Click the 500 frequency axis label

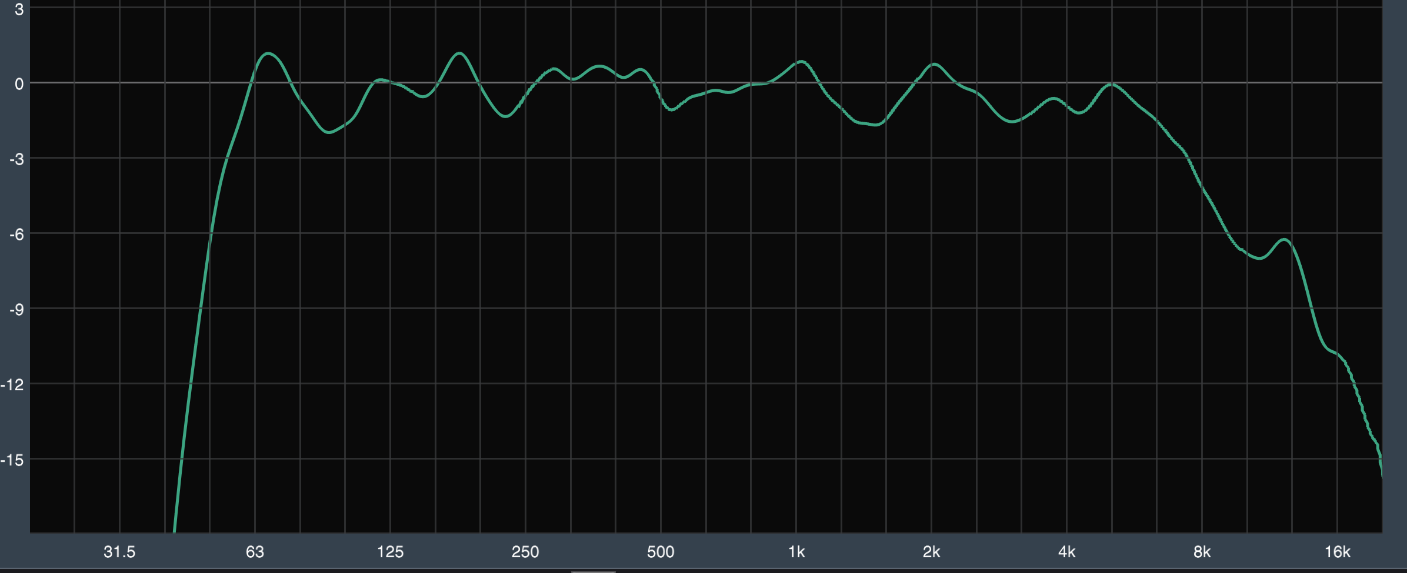coord(661,552)
